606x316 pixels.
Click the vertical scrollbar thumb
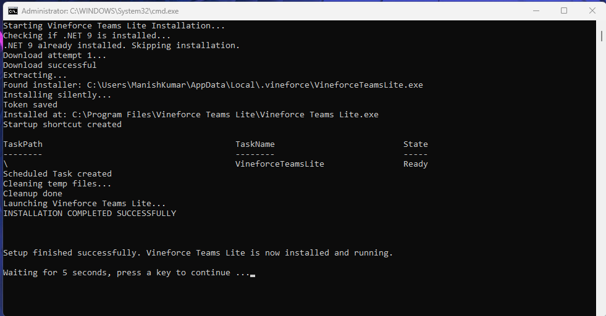coord(601,36)
